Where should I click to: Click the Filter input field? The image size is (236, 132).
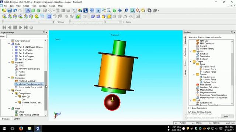[27, 36]
